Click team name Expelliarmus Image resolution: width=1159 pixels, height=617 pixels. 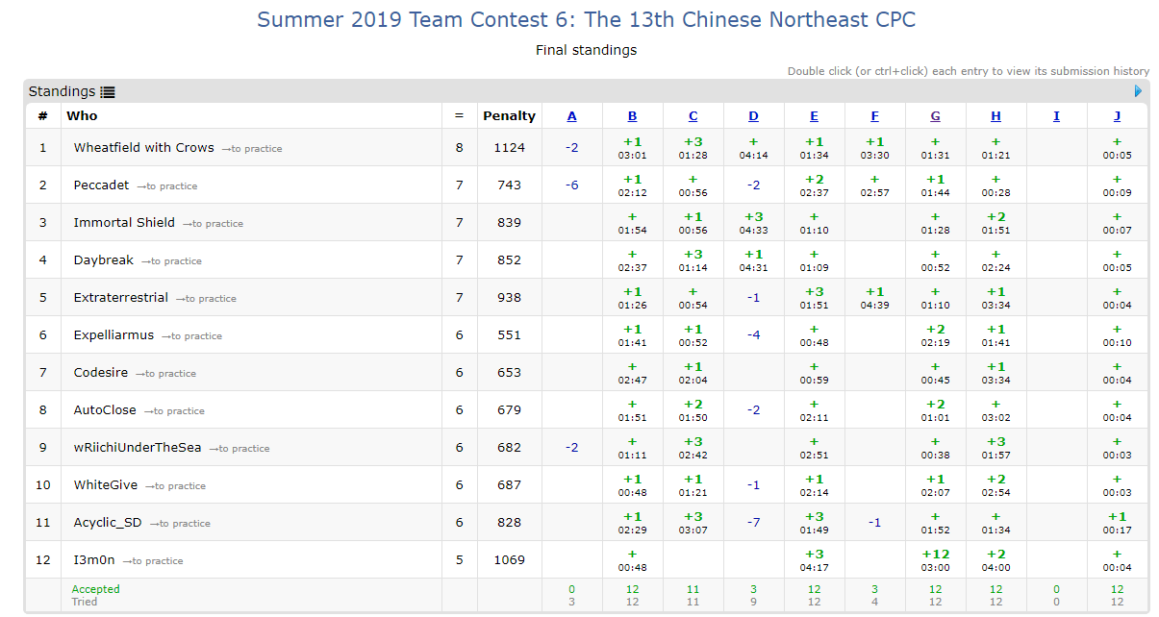point(113,335)
